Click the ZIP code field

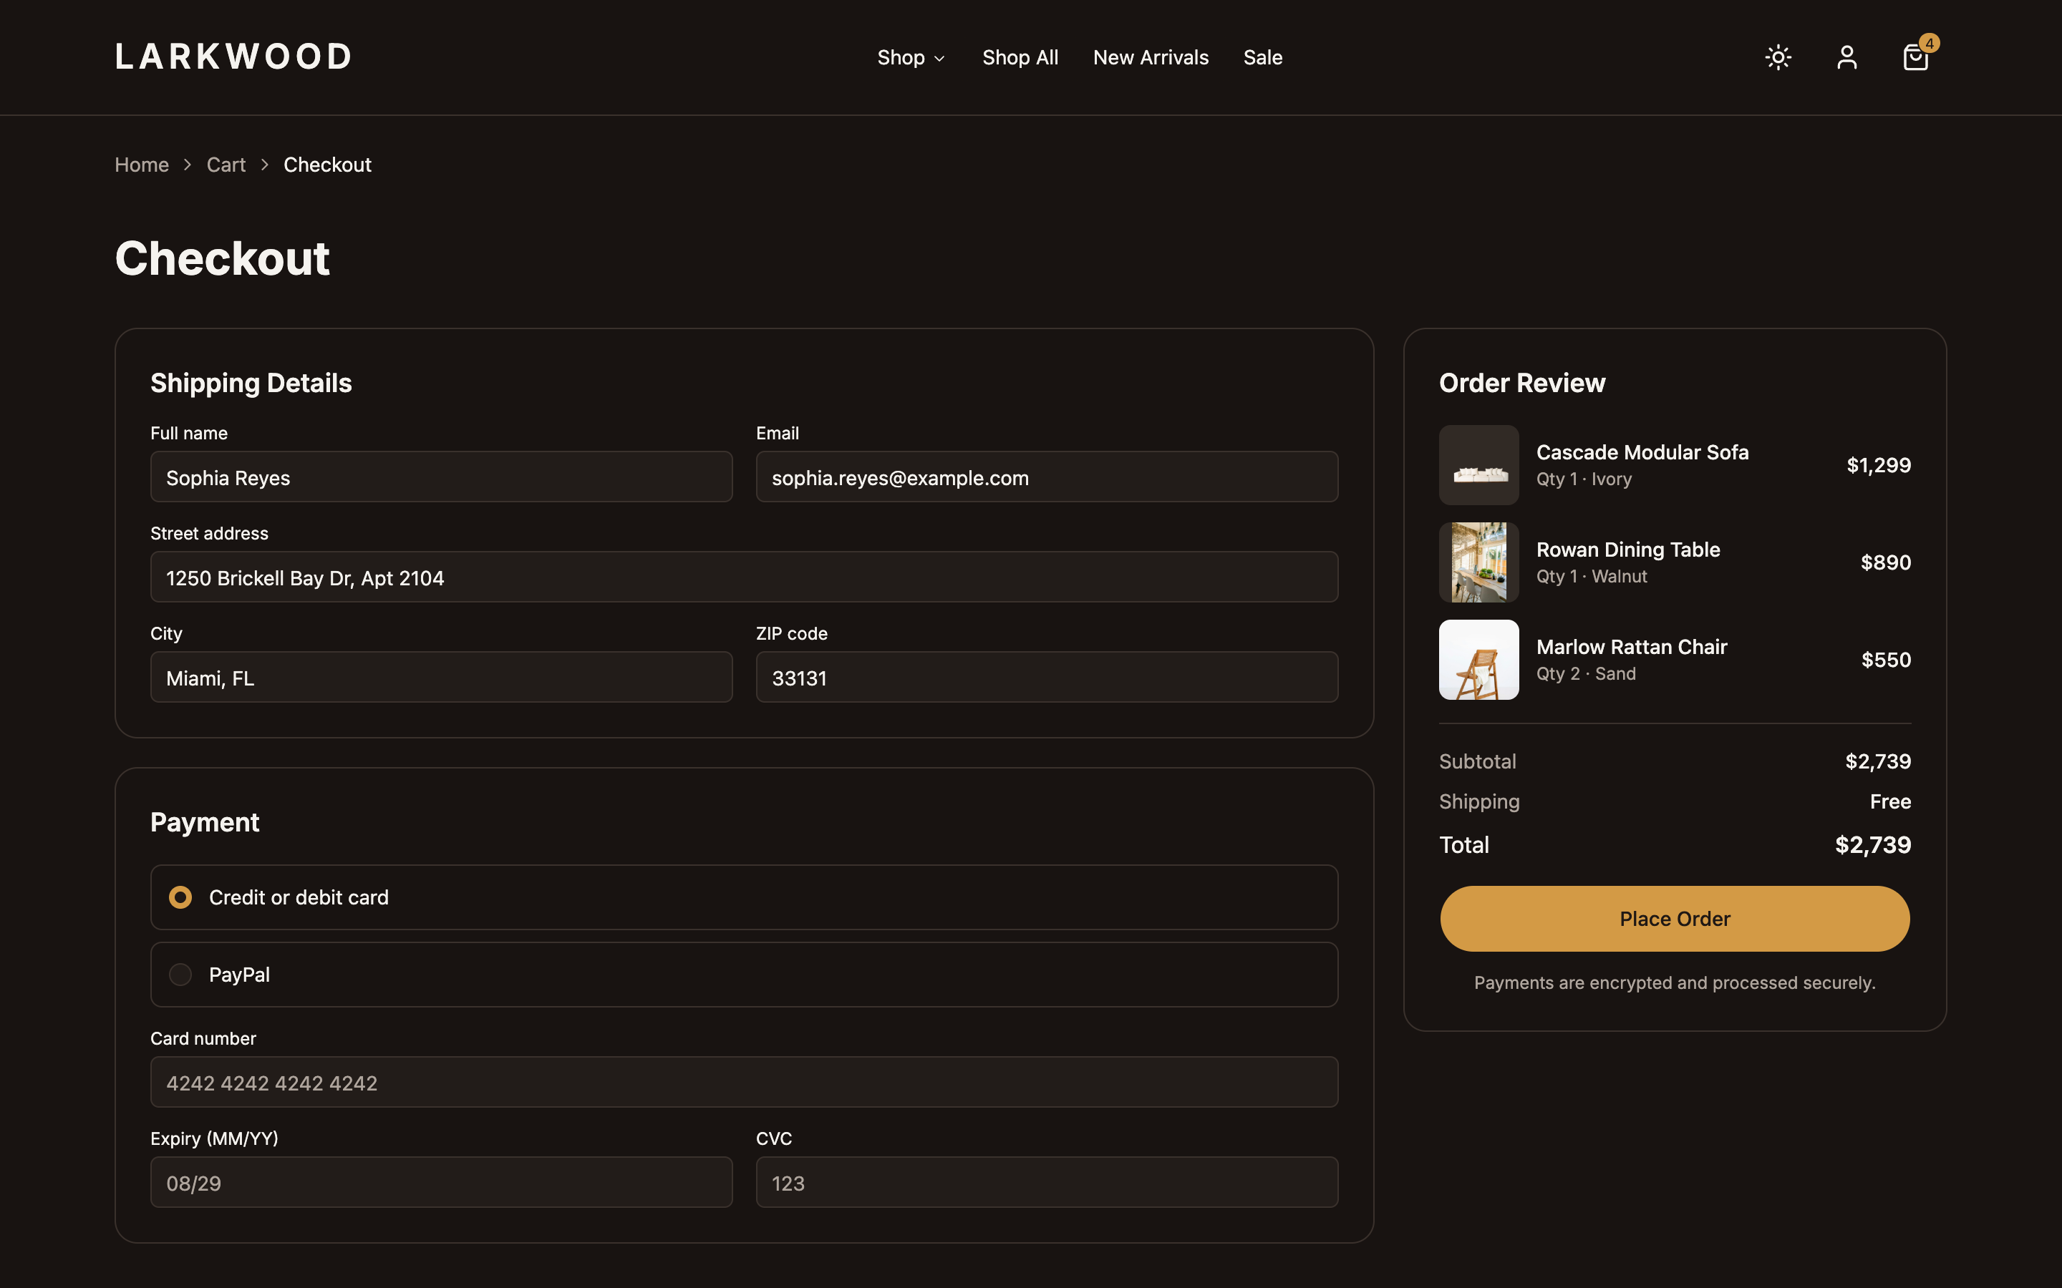(x=1046, y=677)
